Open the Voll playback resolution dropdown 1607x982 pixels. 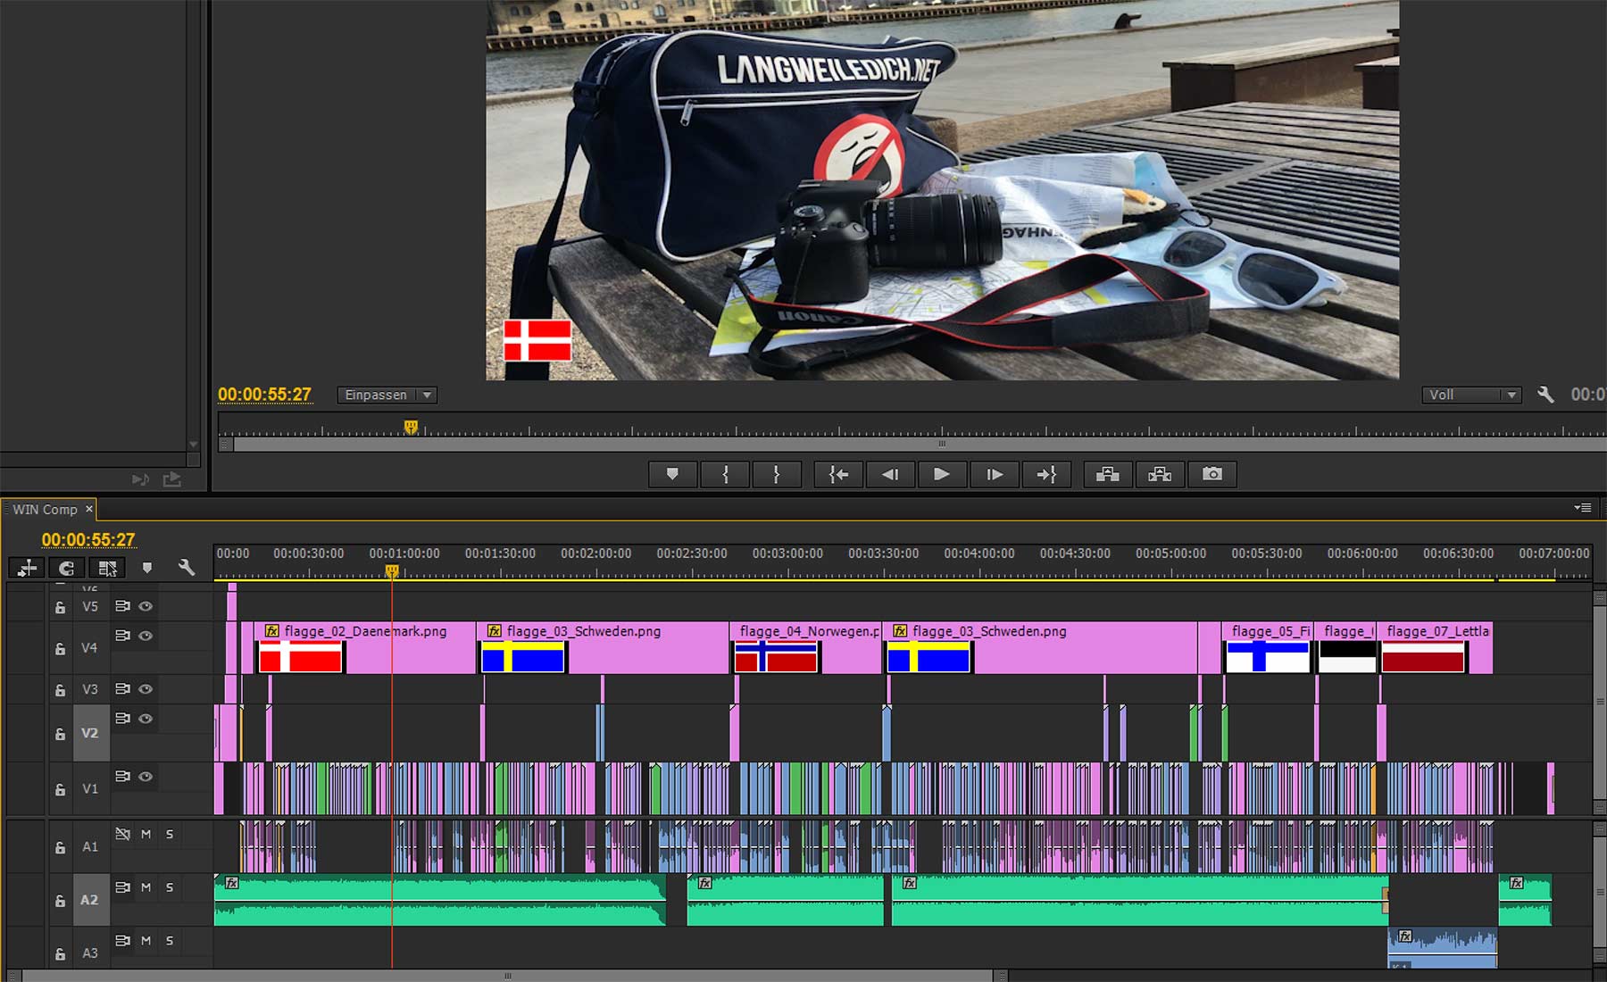pyautogui.click(x=1470, y=395)
